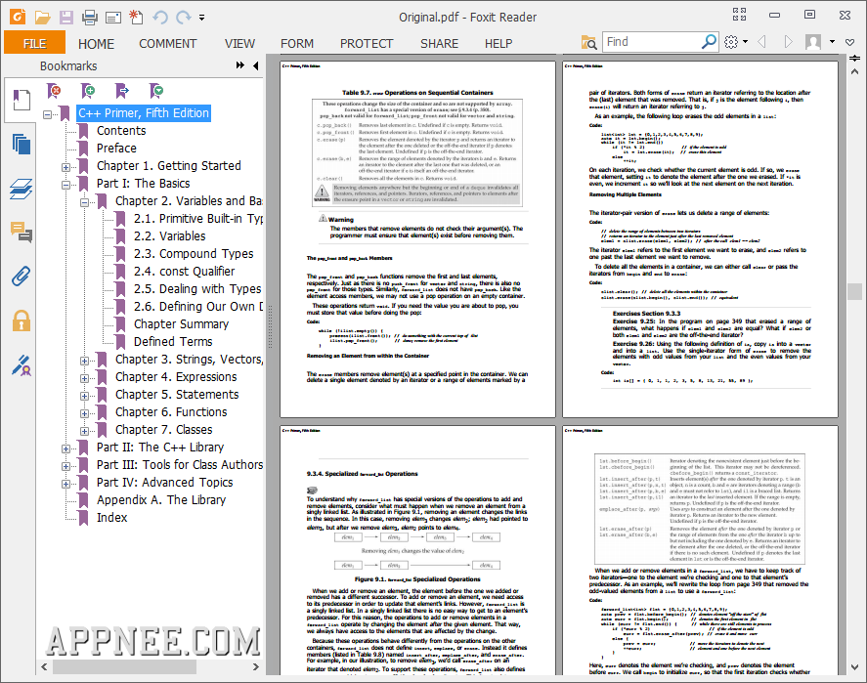Open the Bookmarks panel in the sidebar
867x683 pixels.
pyautogui.click(x=21, y=100)
